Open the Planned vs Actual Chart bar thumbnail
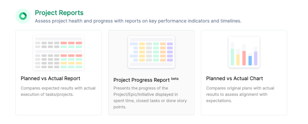Screen dimensions: 308x124 pyautogui.click(x=244, y=52)
